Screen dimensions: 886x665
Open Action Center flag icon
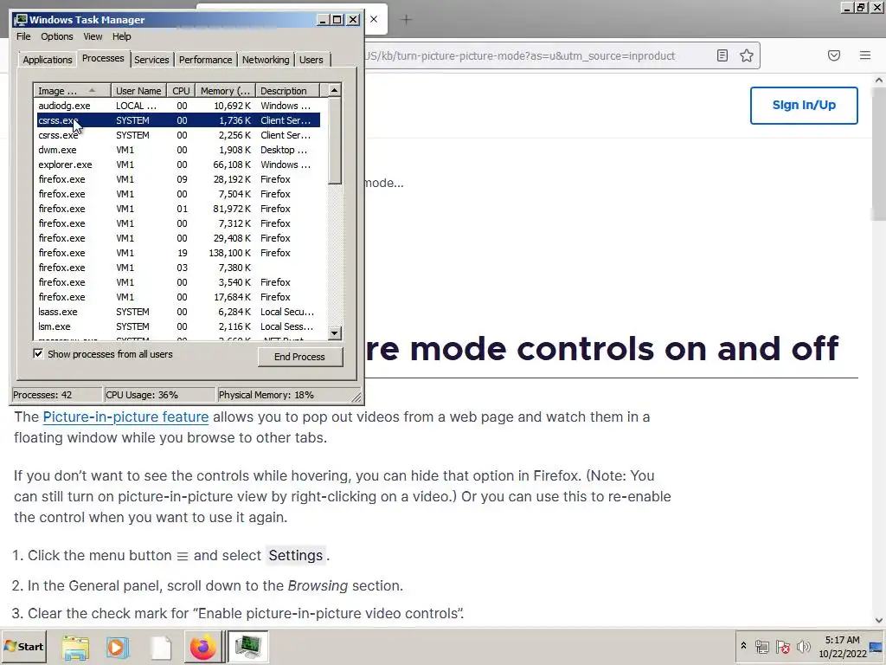click(782, 646)
